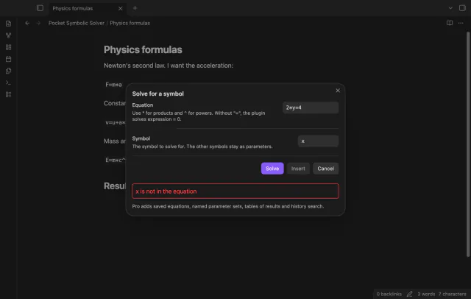The image size is (471, 299).
Task: Open templates icon in ribbon
Action: [8, 71]
